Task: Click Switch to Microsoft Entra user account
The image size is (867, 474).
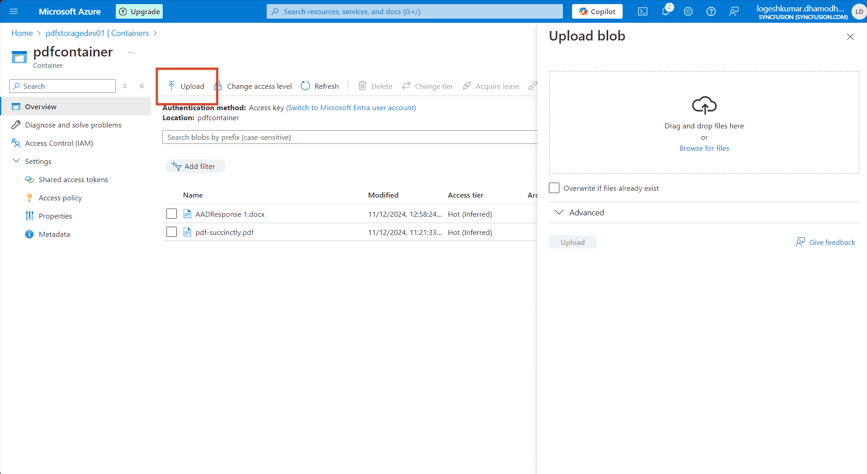Action: 351,107
